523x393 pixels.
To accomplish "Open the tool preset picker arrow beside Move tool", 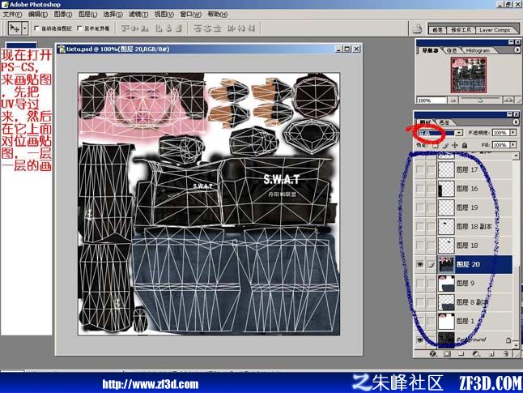I will pyautogui.click(x=24, y=28).
